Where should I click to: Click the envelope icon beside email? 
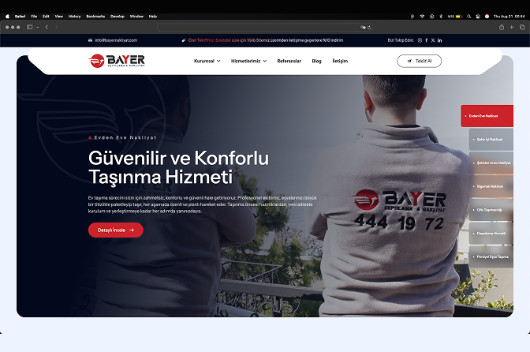(x=90, y=40)
